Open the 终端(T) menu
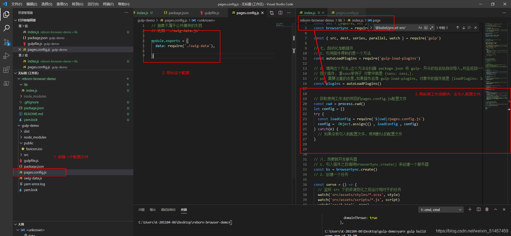The image size is (511, 236). [x=108, y=4]
